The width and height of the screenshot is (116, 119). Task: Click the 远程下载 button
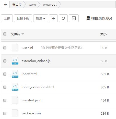[x=23, y=18]
